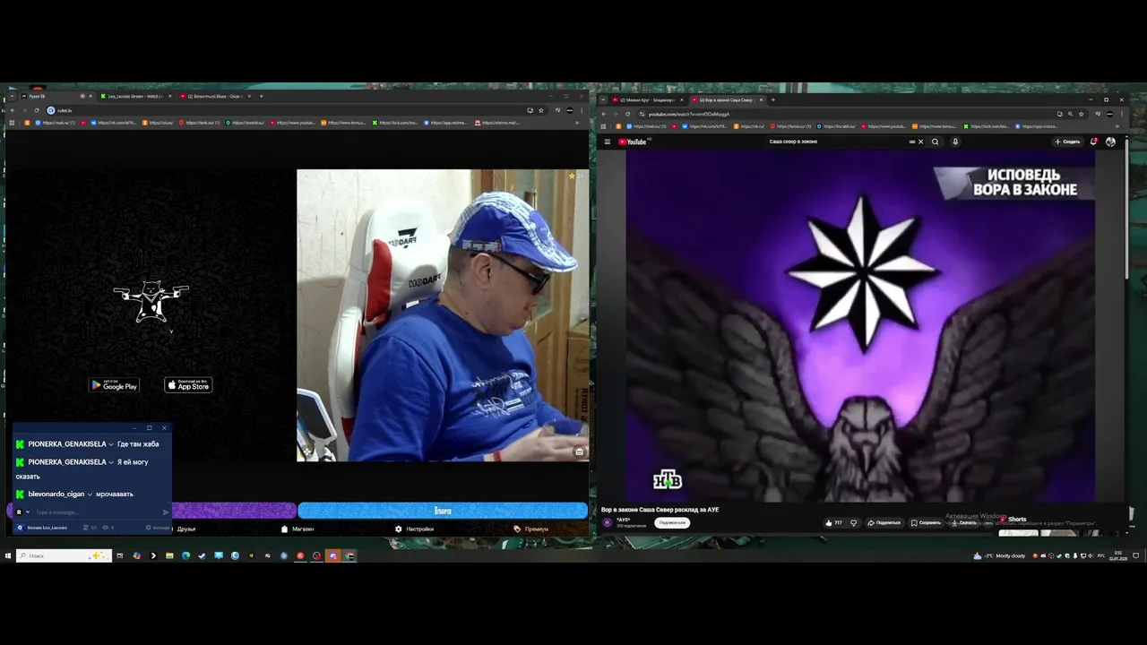Screen dimensions: 1147x645
Task: Click the blue next button under webcam
Action: click(443, 511)
